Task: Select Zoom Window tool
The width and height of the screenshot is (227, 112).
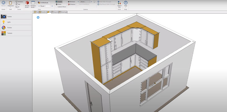Action: (19, 2)
